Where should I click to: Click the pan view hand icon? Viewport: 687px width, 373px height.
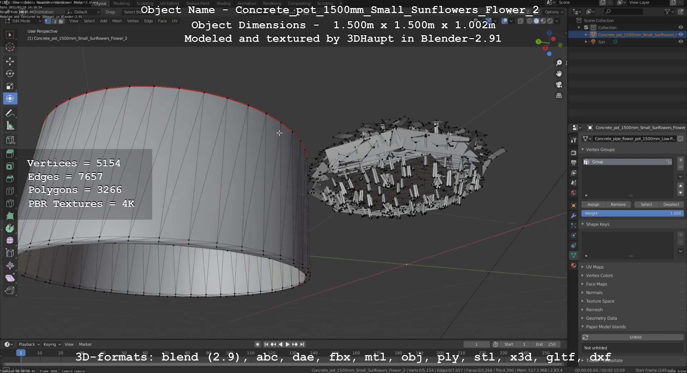pos(559,73)
